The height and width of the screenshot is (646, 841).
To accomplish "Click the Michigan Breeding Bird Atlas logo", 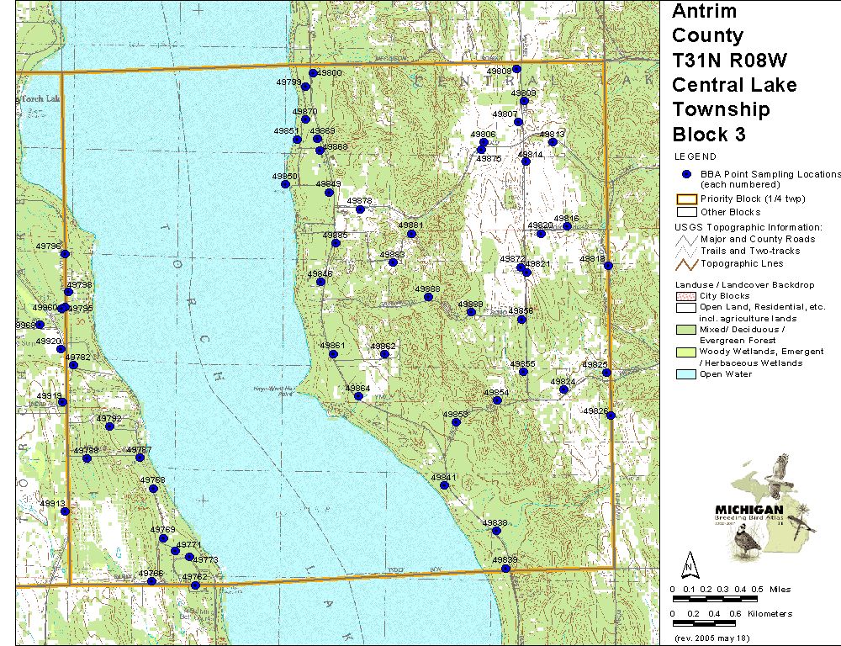I will [761, 509].
